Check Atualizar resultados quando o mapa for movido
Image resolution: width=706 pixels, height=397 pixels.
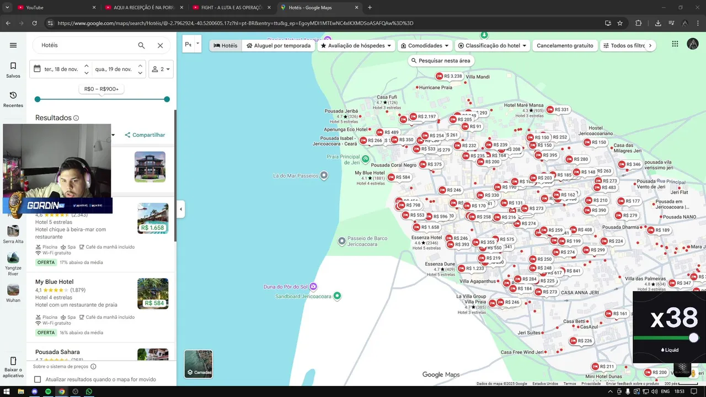[x=38, y=379]
